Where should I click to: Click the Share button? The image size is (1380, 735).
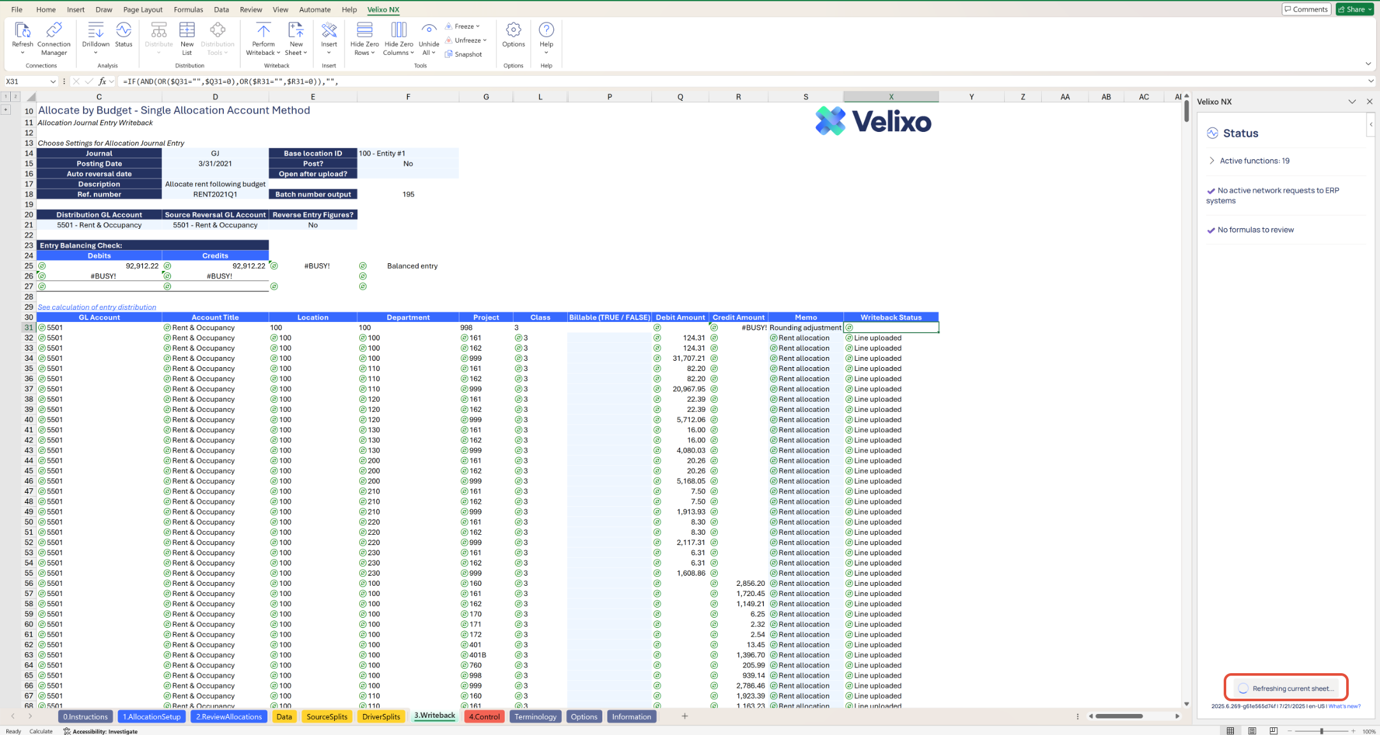pyautogui.click(x=1354, y=9)
